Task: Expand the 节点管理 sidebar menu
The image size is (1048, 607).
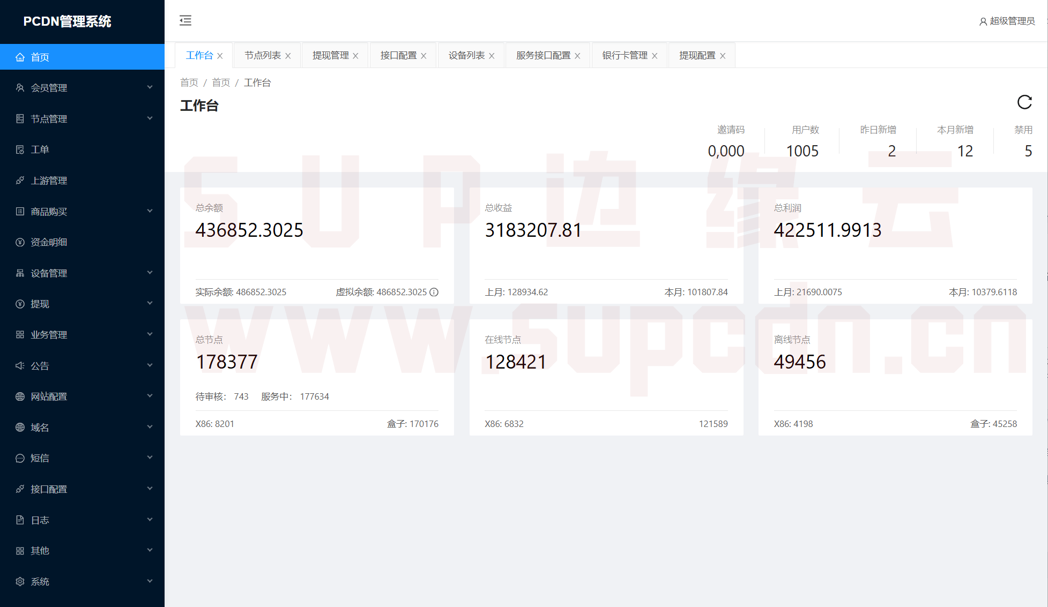Action: coord(49,118)
